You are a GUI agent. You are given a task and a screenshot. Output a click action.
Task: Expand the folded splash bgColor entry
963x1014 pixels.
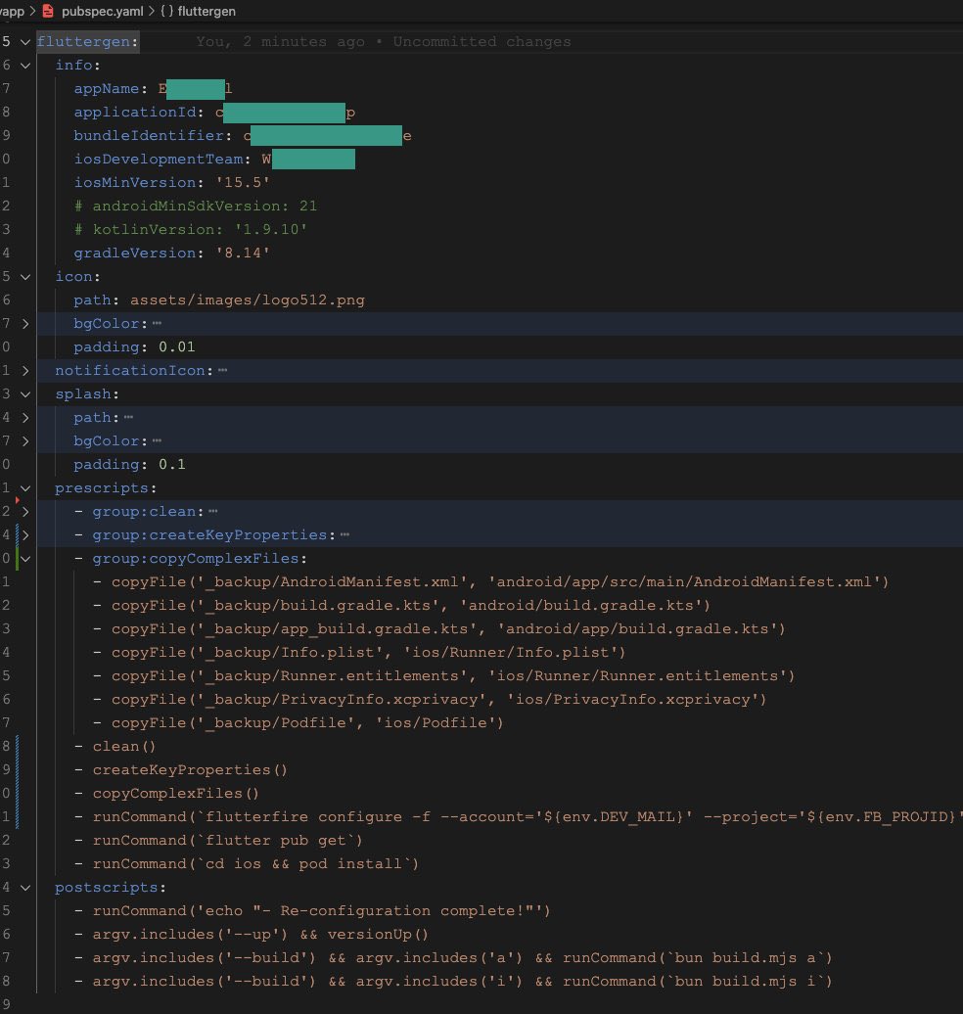tap(25, 441)
